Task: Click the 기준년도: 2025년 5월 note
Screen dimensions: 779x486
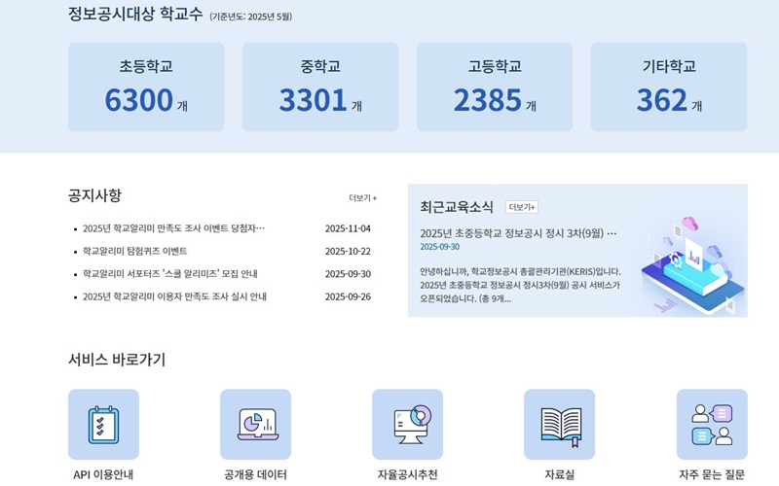Action: coord(251,17)
